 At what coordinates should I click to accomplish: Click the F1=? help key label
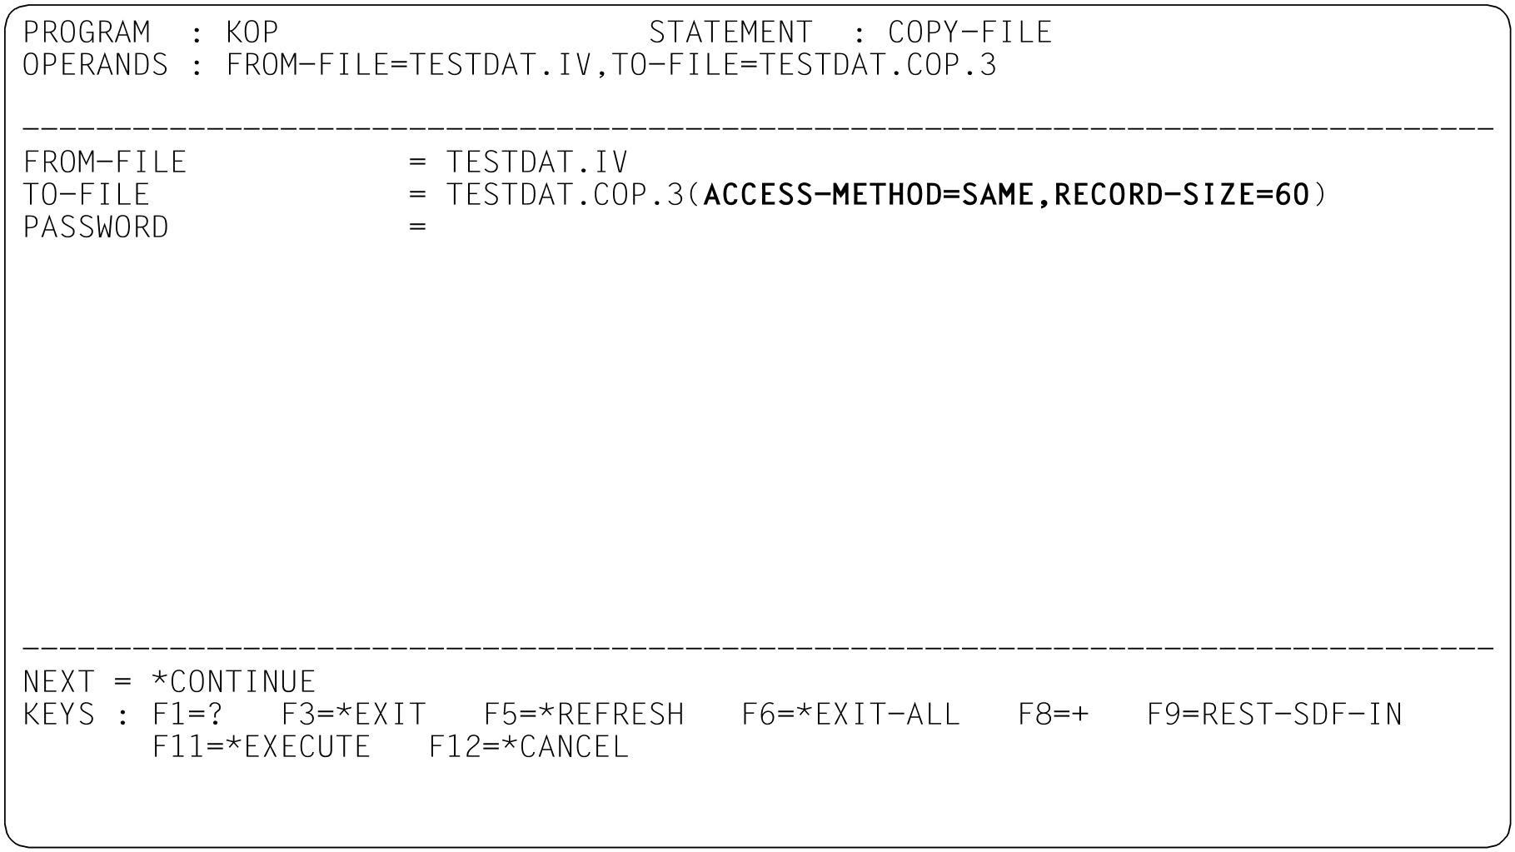(187, 715)
